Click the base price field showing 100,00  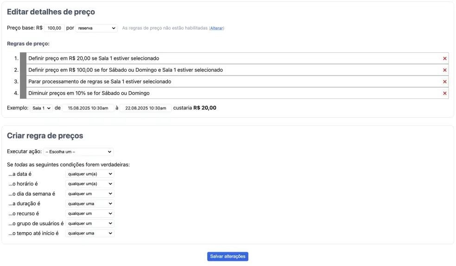54,28
